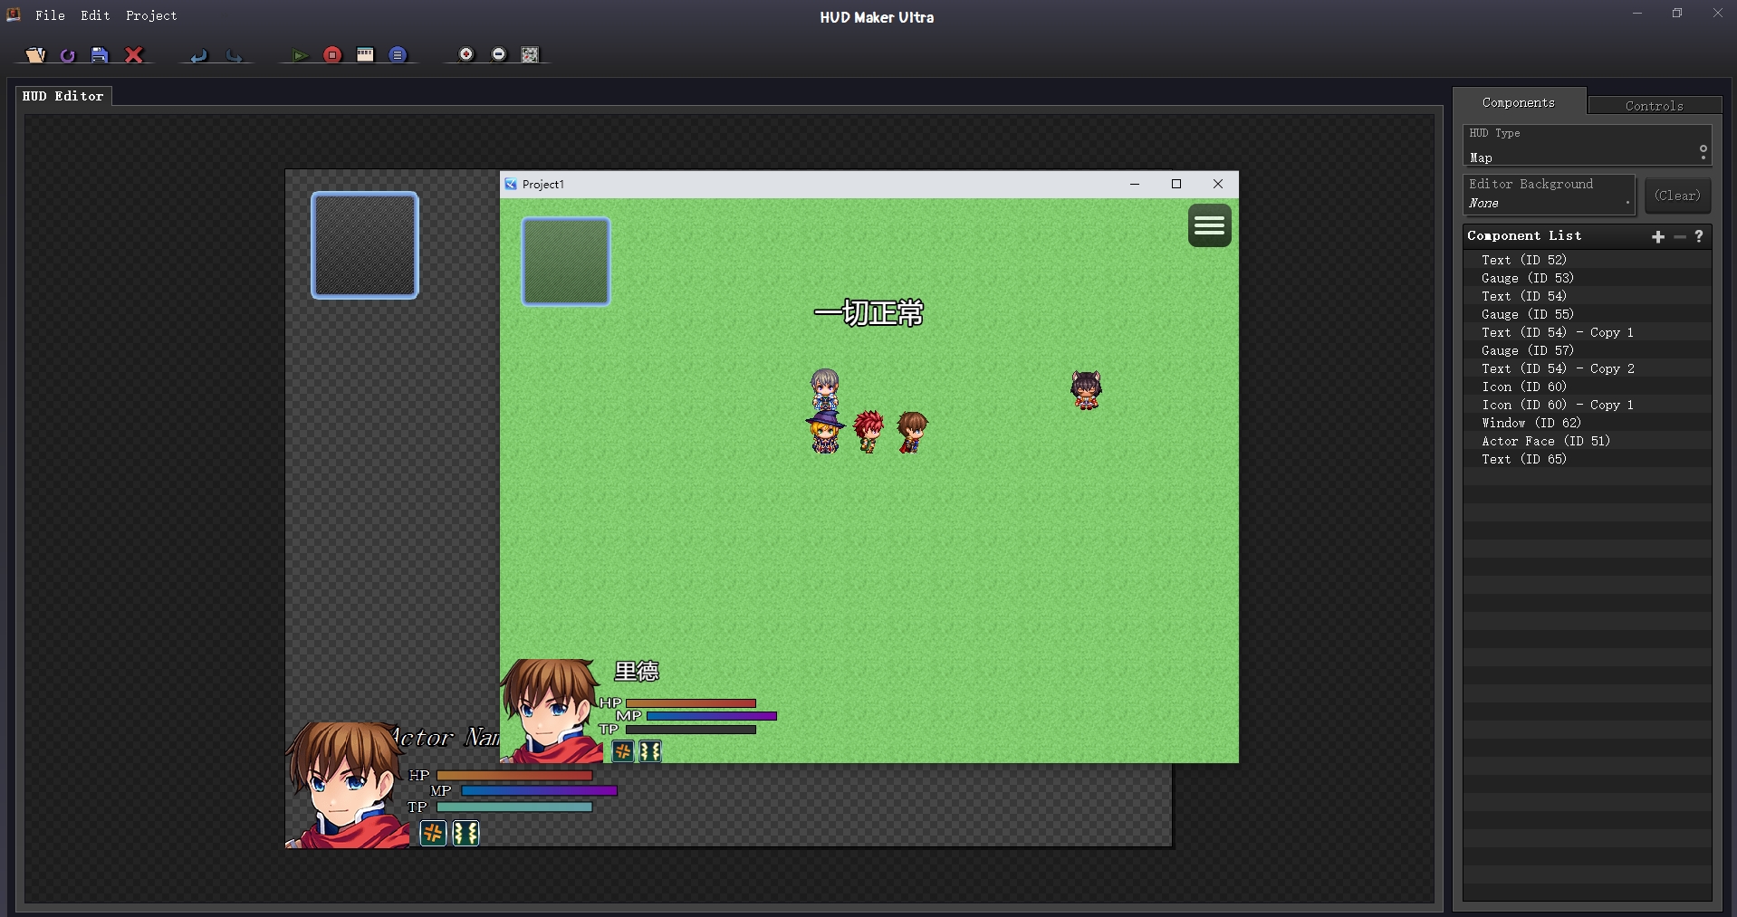Open the File menu
Image resolution: width=1737 pixels, height=917 pixels.
pos(50,15)
